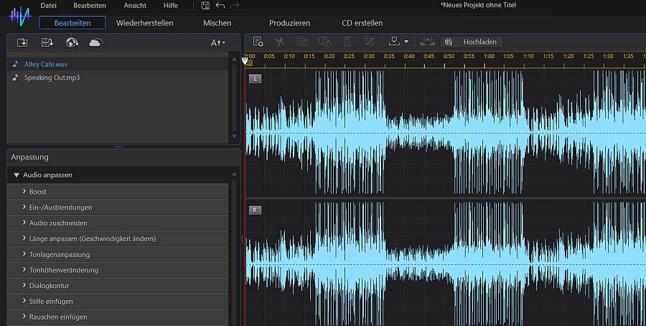Click the Hochladen button
Screen dimensions: 646x326
coord(473,42)
